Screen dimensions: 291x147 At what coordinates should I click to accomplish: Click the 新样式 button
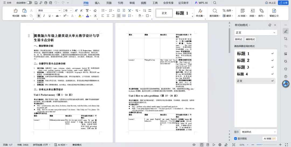point(238,39)
